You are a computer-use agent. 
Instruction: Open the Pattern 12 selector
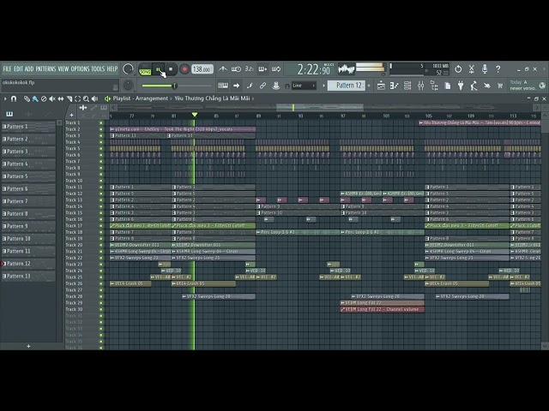pos(347,86)
